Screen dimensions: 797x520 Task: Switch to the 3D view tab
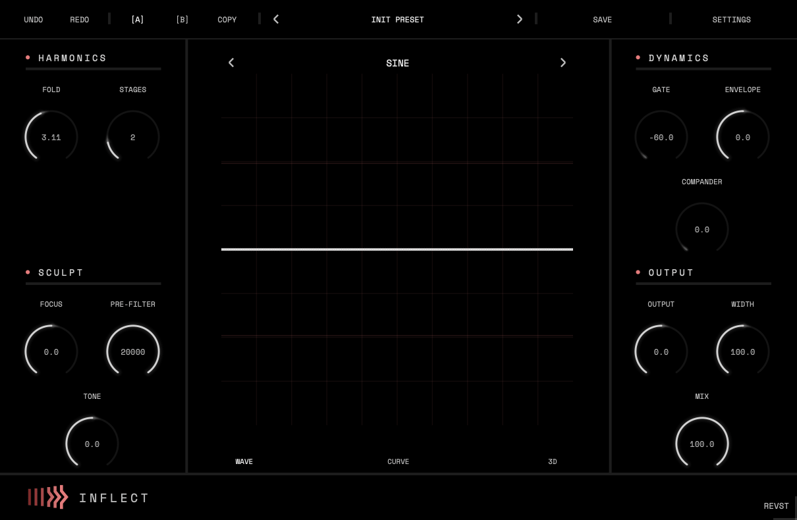click(x=553, y=462)
